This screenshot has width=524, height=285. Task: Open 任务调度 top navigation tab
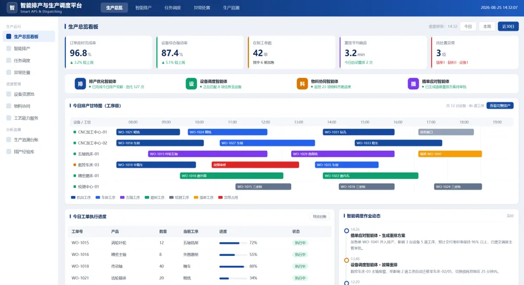click(172, 8)
